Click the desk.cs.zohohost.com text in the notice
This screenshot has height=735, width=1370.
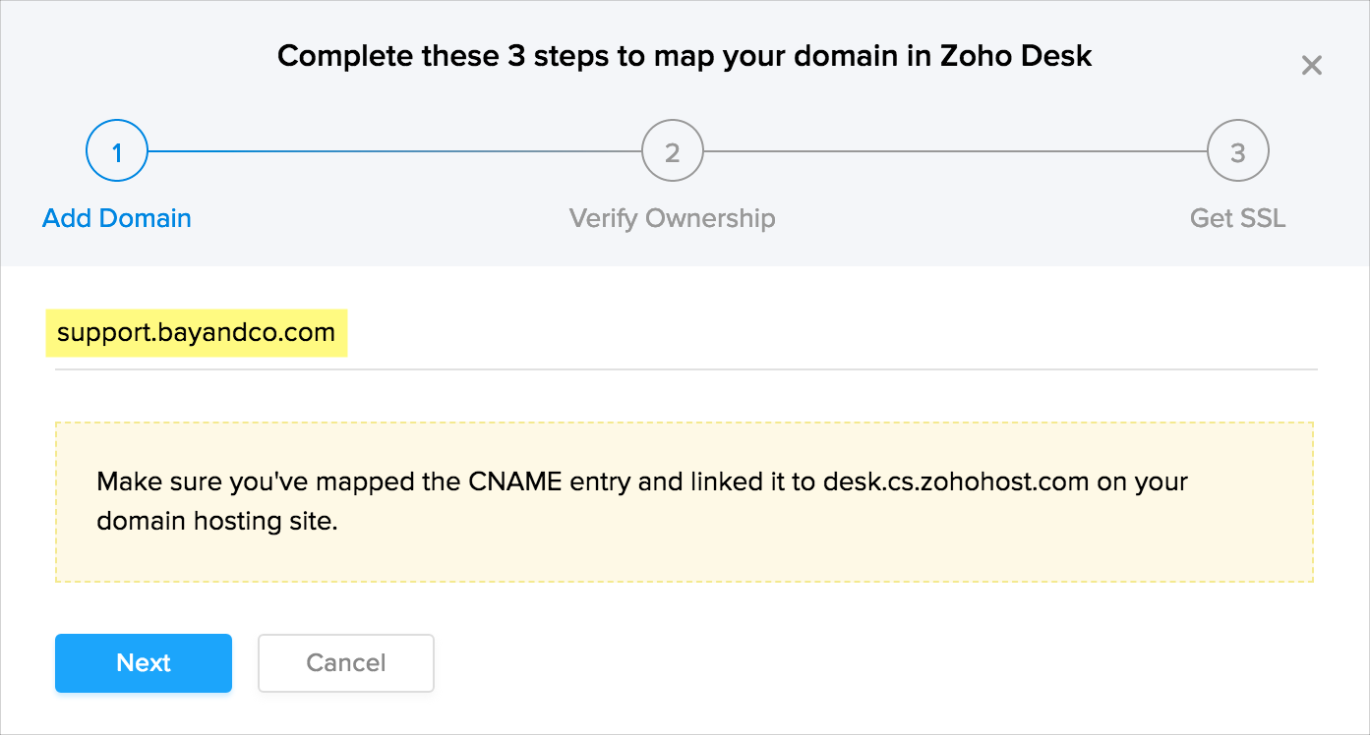click(958, 482)
